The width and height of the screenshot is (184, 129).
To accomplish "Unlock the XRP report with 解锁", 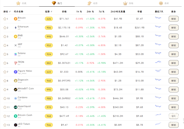I will [174, 45].
